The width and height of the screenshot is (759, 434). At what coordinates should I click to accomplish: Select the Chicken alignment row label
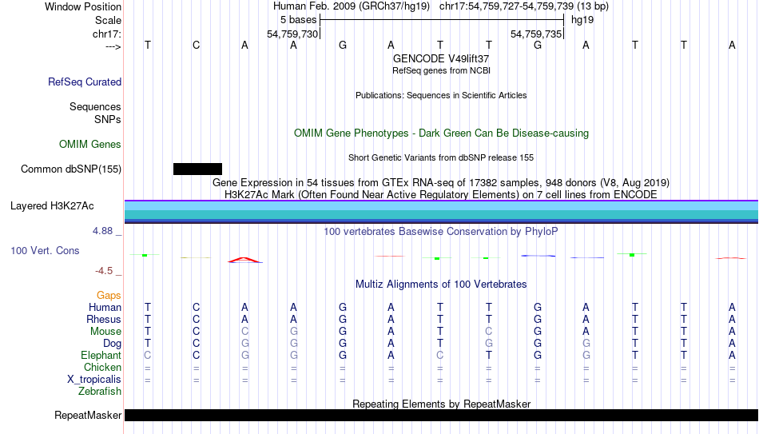click(102, 368)
